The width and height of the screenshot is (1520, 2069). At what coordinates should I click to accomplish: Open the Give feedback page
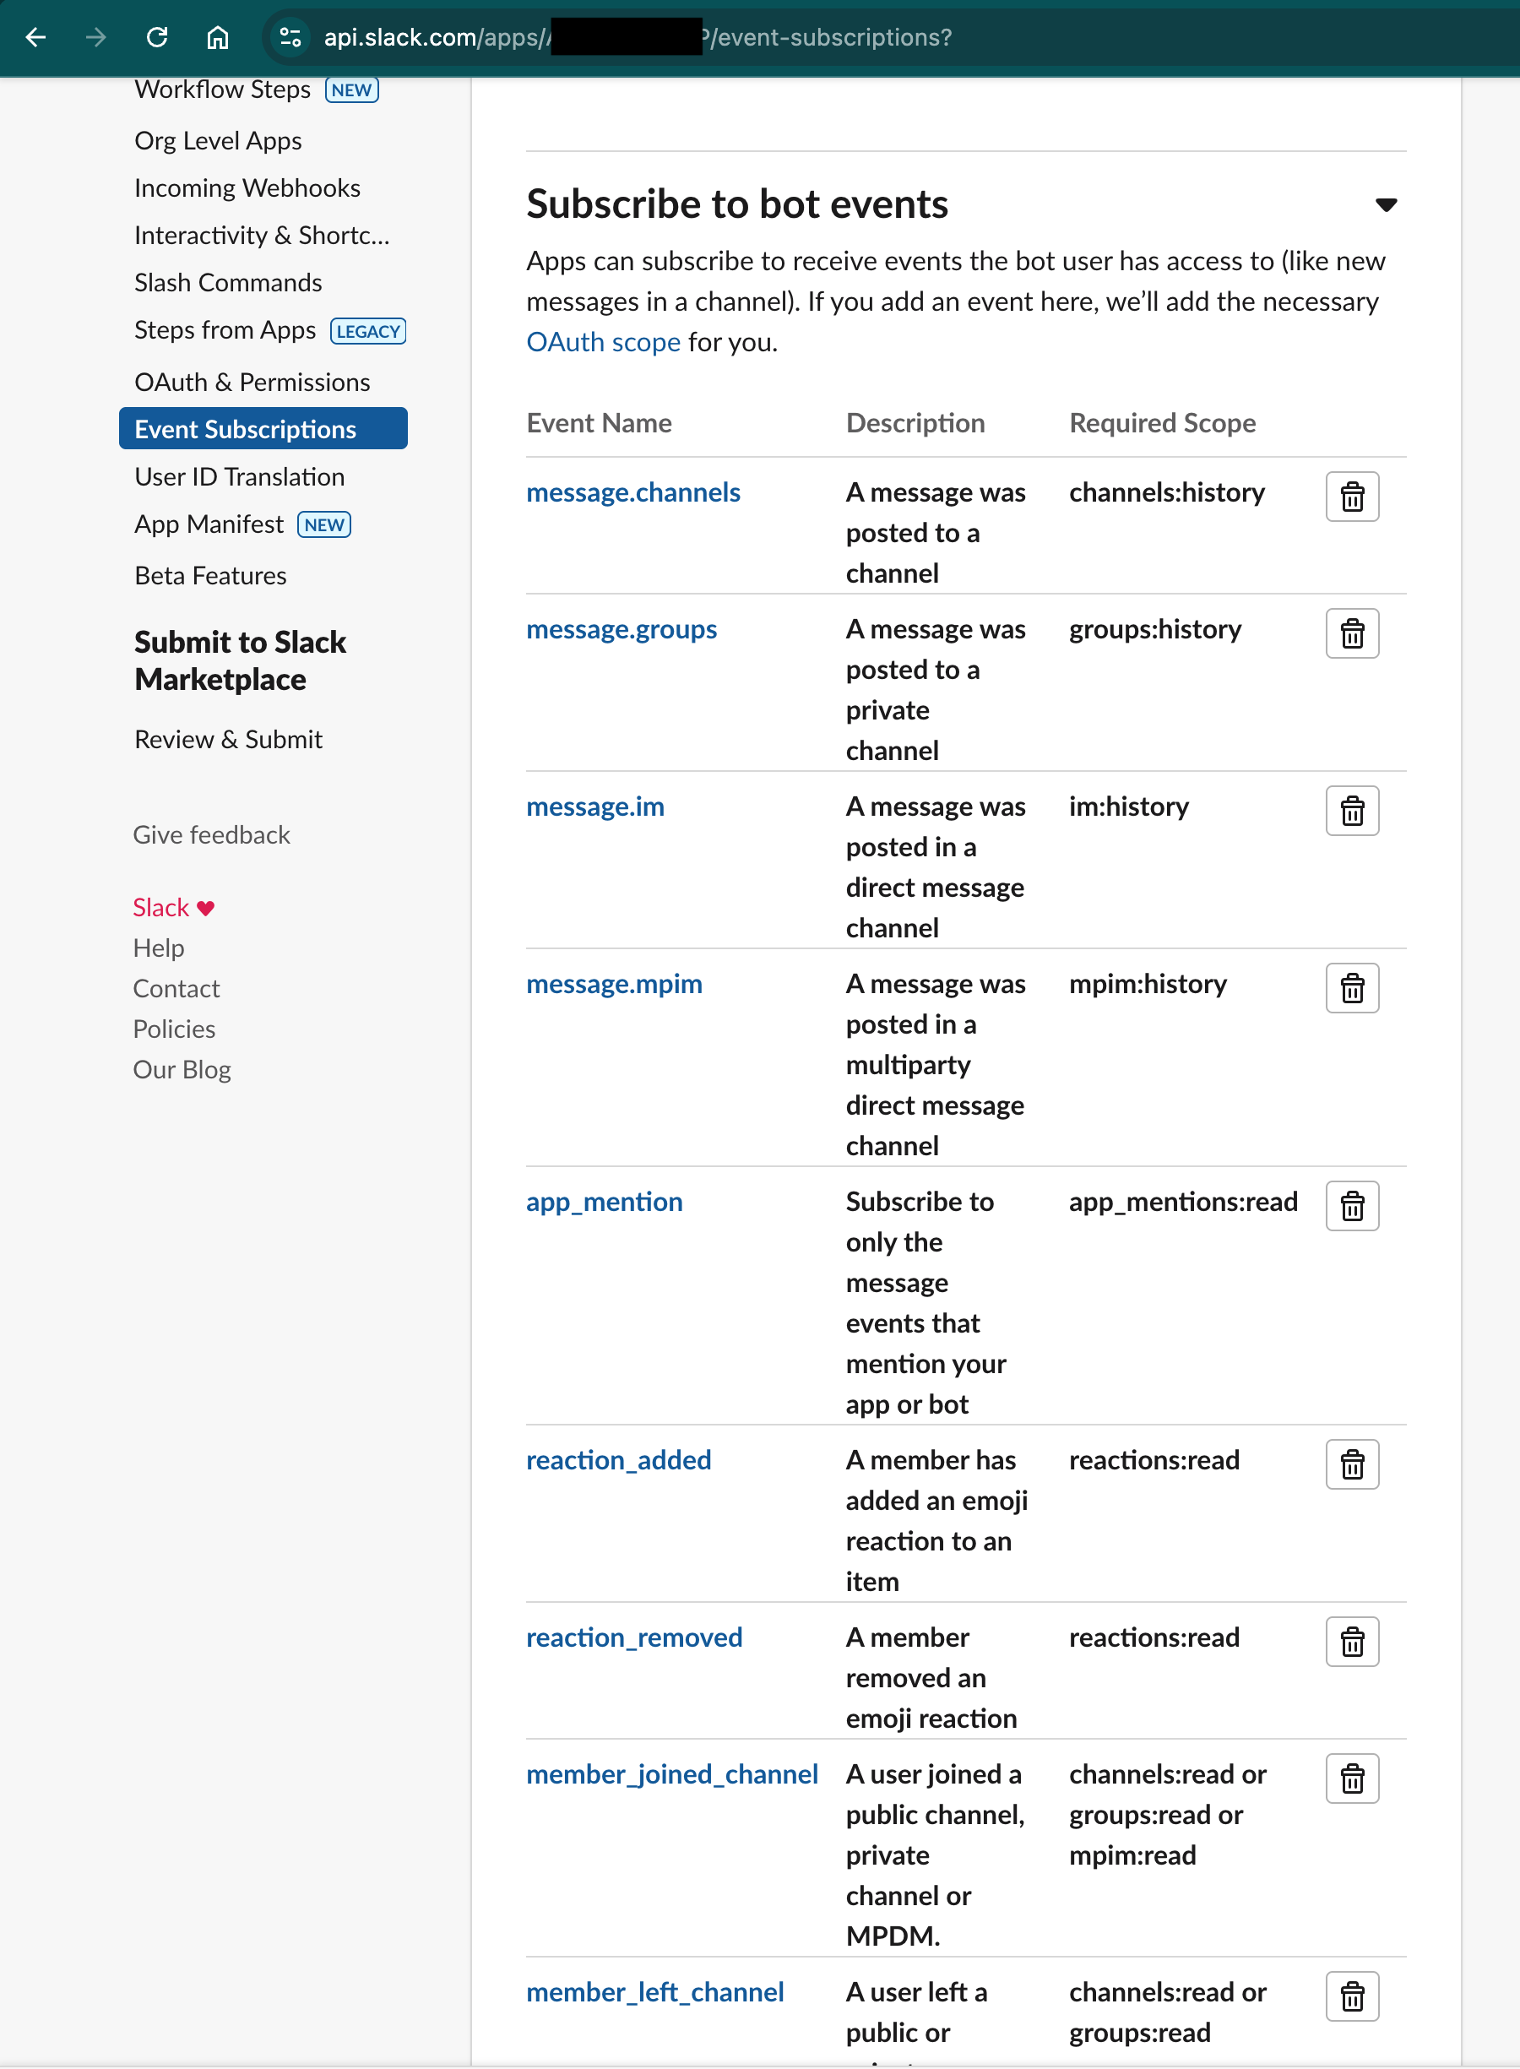(212, 834)
